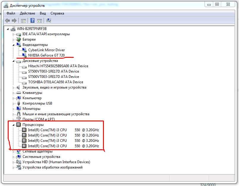Collapse the WIN-B2RITPNRF3B root node
The image size is (239, 186).
8,29
